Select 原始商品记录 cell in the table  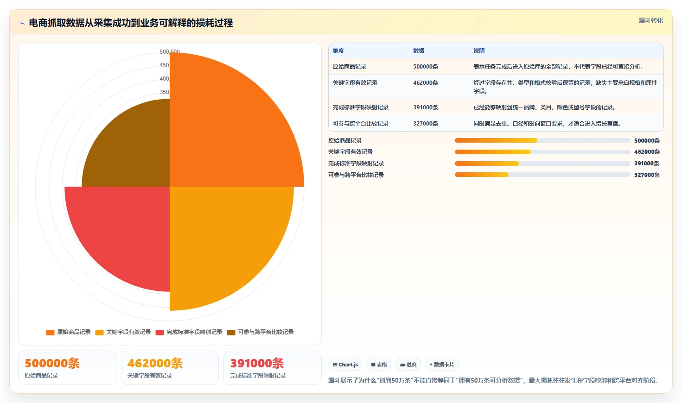point(350,67)
